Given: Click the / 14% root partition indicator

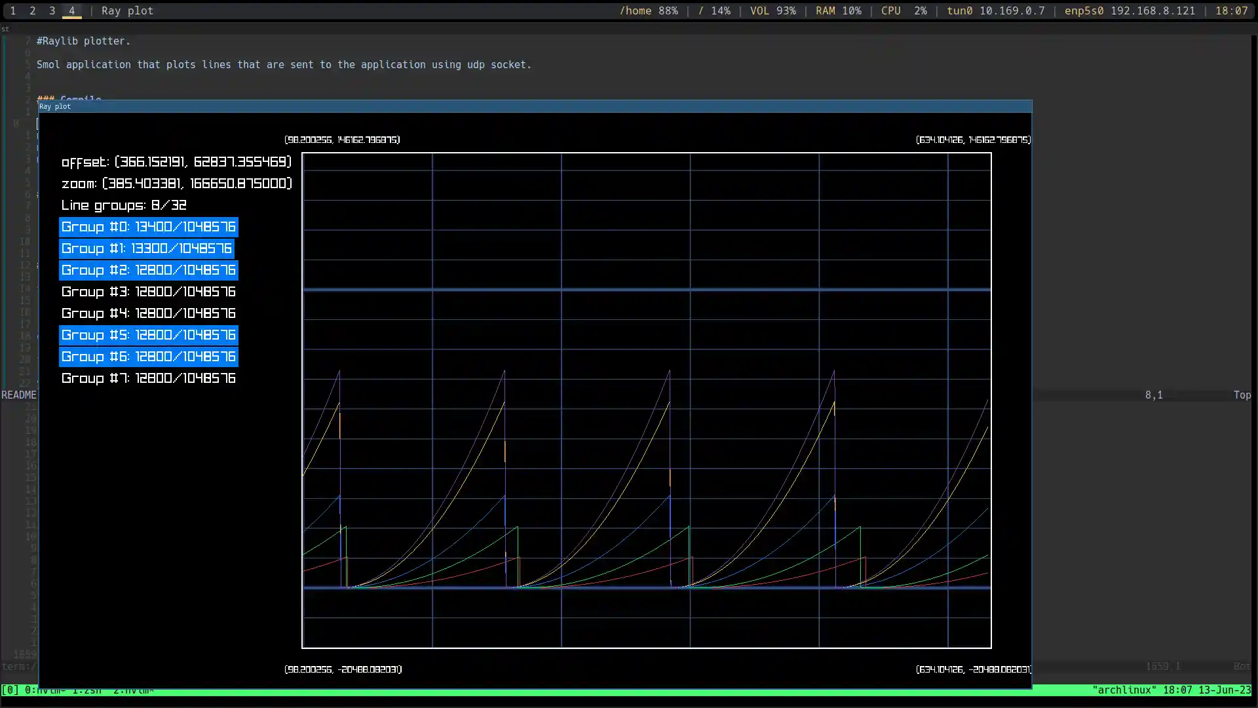Looking at the screenshot, I should pyautogui.click(x=714, y=10).
